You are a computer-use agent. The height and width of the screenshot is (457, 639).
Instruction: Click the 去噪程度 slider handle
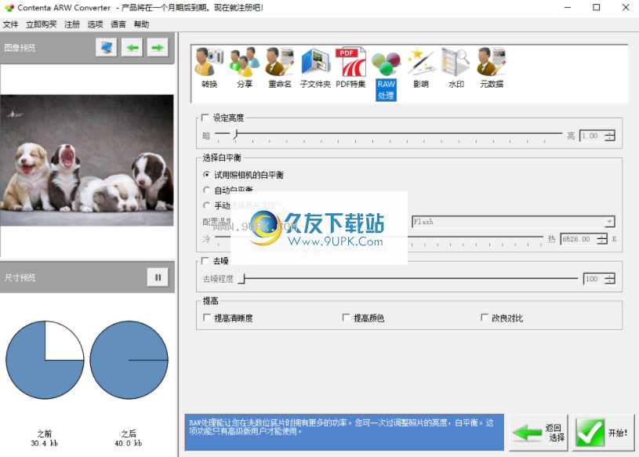[241, 278]
